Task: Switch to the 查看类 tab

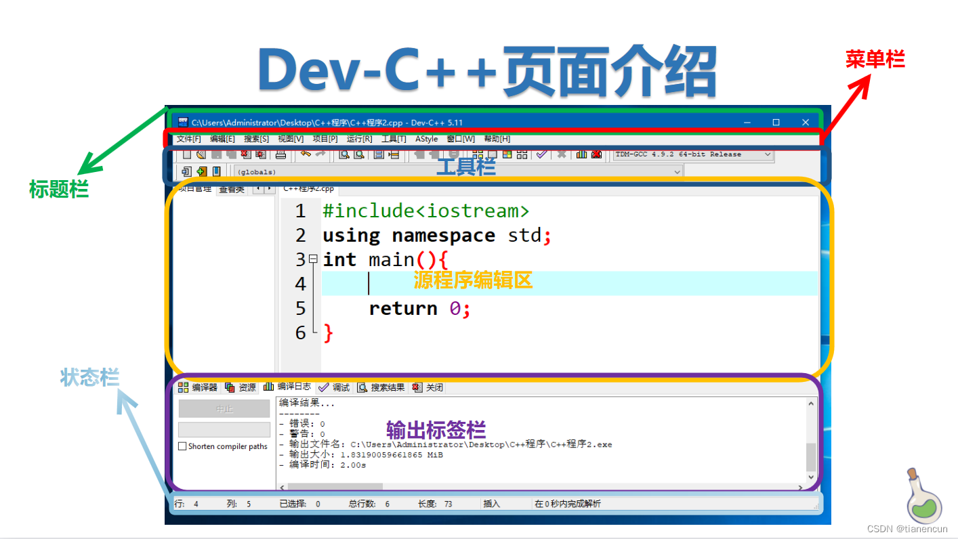Action: [x=232, y=190]
